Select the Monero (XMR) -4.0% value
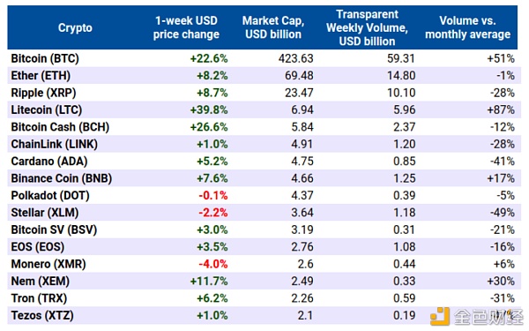The image size is (529, 331). click(213, 264)
